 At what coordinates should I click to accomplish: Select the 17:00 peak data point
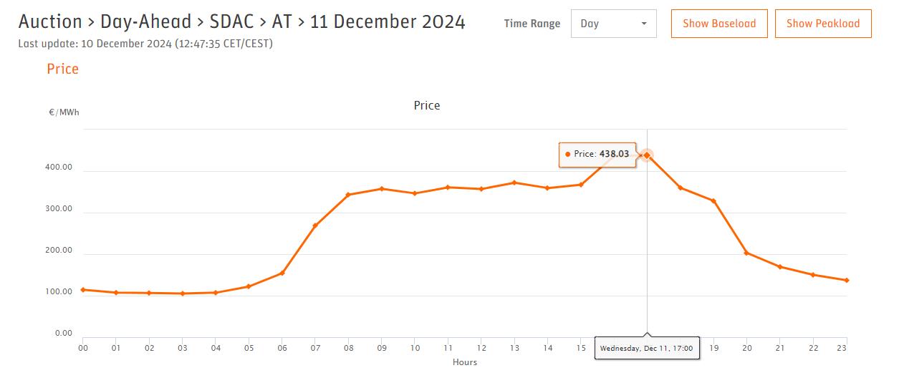click(x=647, y=155)
